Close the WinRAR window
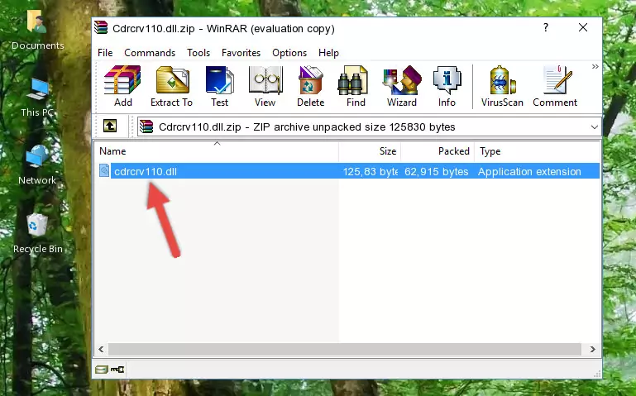 tap(583, 27)
